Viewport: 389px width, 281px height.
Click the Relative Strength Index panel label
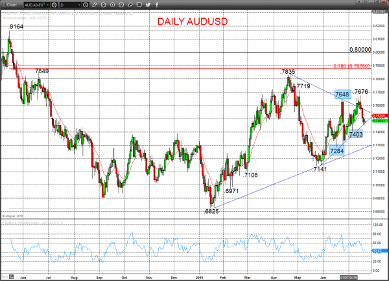(x=34, y=223)
